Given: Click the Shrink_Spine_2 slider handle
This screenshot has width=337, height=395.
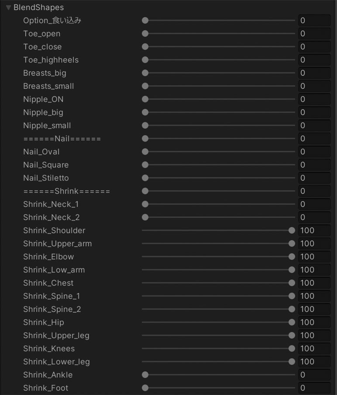Looking at the screenshot, I should (292, 309).
